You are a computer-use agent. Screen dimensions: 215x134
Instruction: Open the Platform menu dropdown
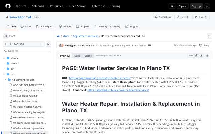coord(21,6)
